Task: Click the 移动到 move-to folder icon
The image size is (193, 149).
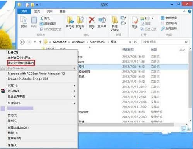Action: click(70, 20)
